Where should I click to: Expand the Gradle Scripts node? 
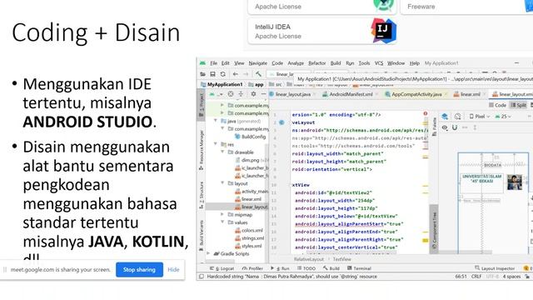click(x=209, y=253)
